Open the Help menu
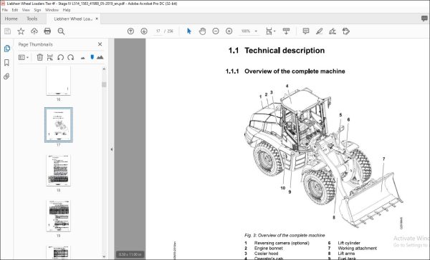 point(67,10)
